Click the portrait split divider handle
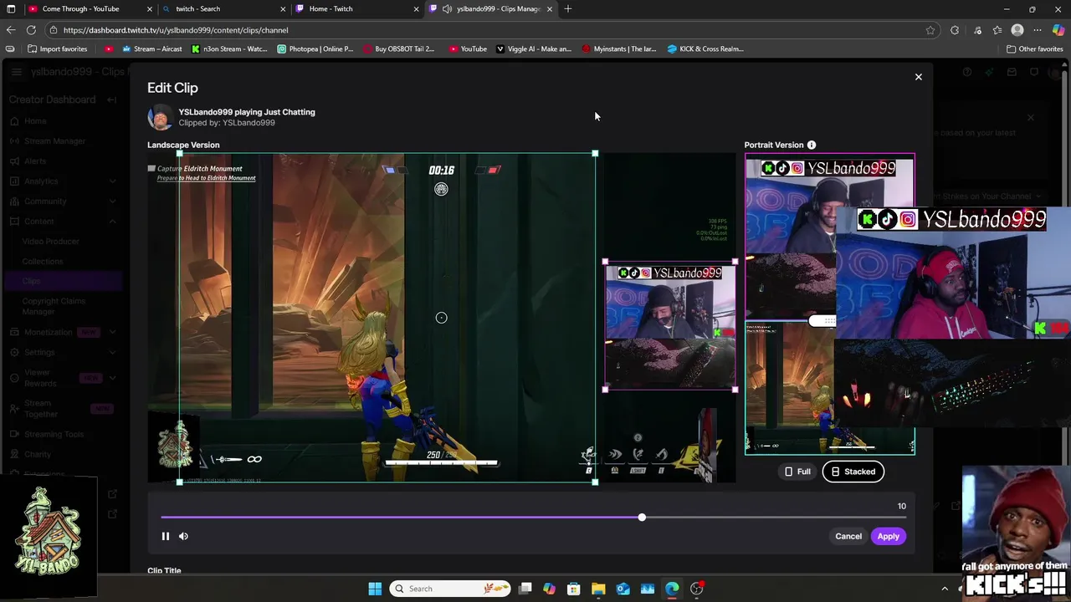 click(822, 321)
